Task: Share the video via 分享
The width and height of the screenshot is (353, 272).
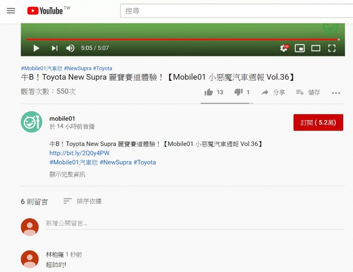Action: (x=273, y=92)
